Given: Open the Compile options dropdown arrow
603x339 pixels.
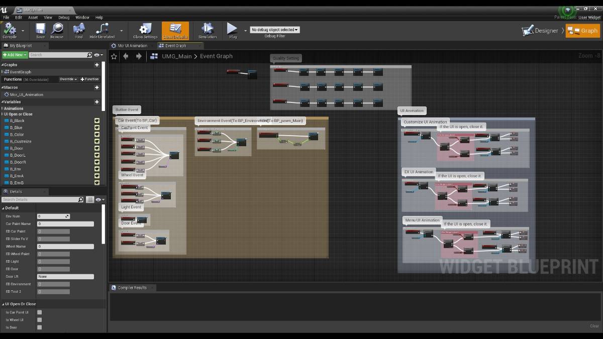Looking at the screenshot, I should [x=23, y=31].
